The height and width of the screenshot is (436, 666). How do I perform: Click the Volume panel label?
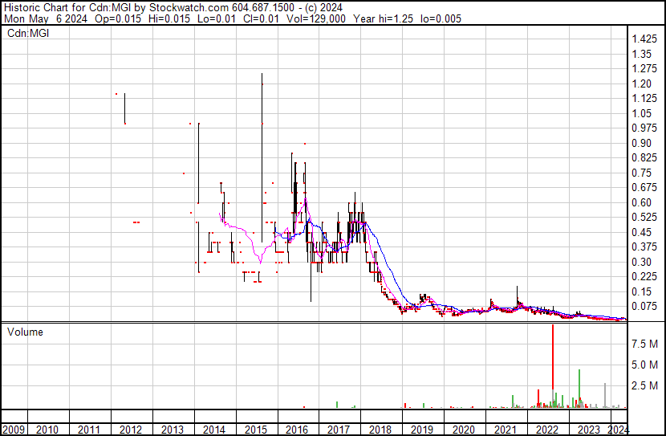click(x=25, y=332)
